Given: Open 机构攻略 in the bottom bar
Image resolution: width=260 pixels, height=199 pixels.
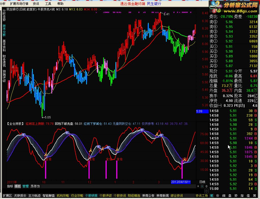Looking at the screenshot, I should coord(63,196).
